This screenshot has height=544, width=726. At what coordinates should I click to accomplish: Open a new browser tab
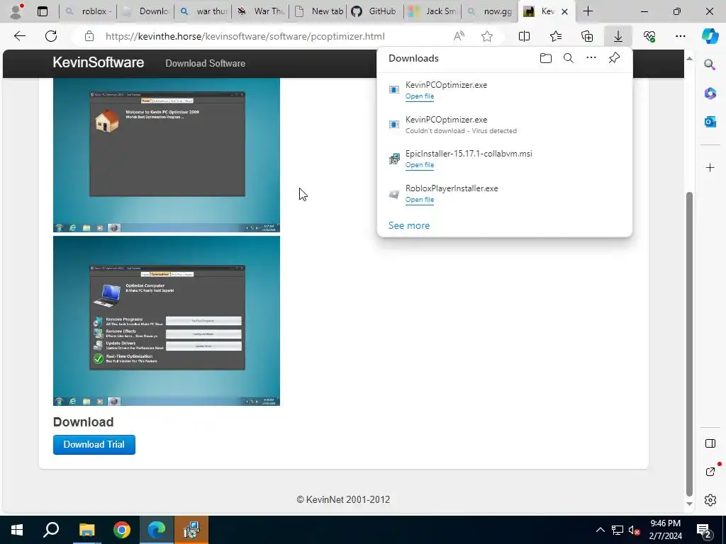[x=588, y=11]
